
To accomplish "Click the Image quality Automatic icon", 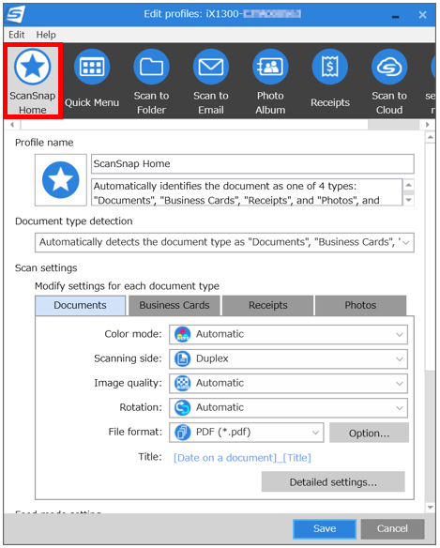I will [x=182, y=384].
